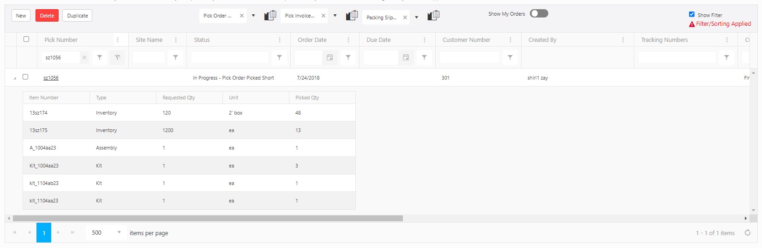Clear the Pick Number filter icon
The height and width of the screenshot is (248, 762).
118,58
